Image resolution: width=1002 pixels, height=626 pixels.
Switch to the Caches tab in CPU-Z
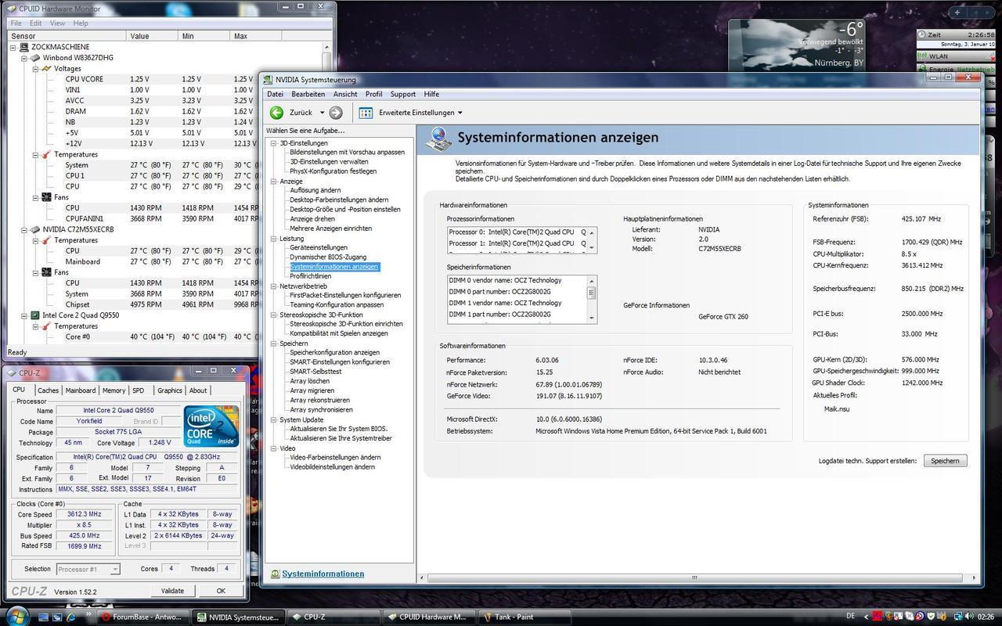tap(48, 390)
